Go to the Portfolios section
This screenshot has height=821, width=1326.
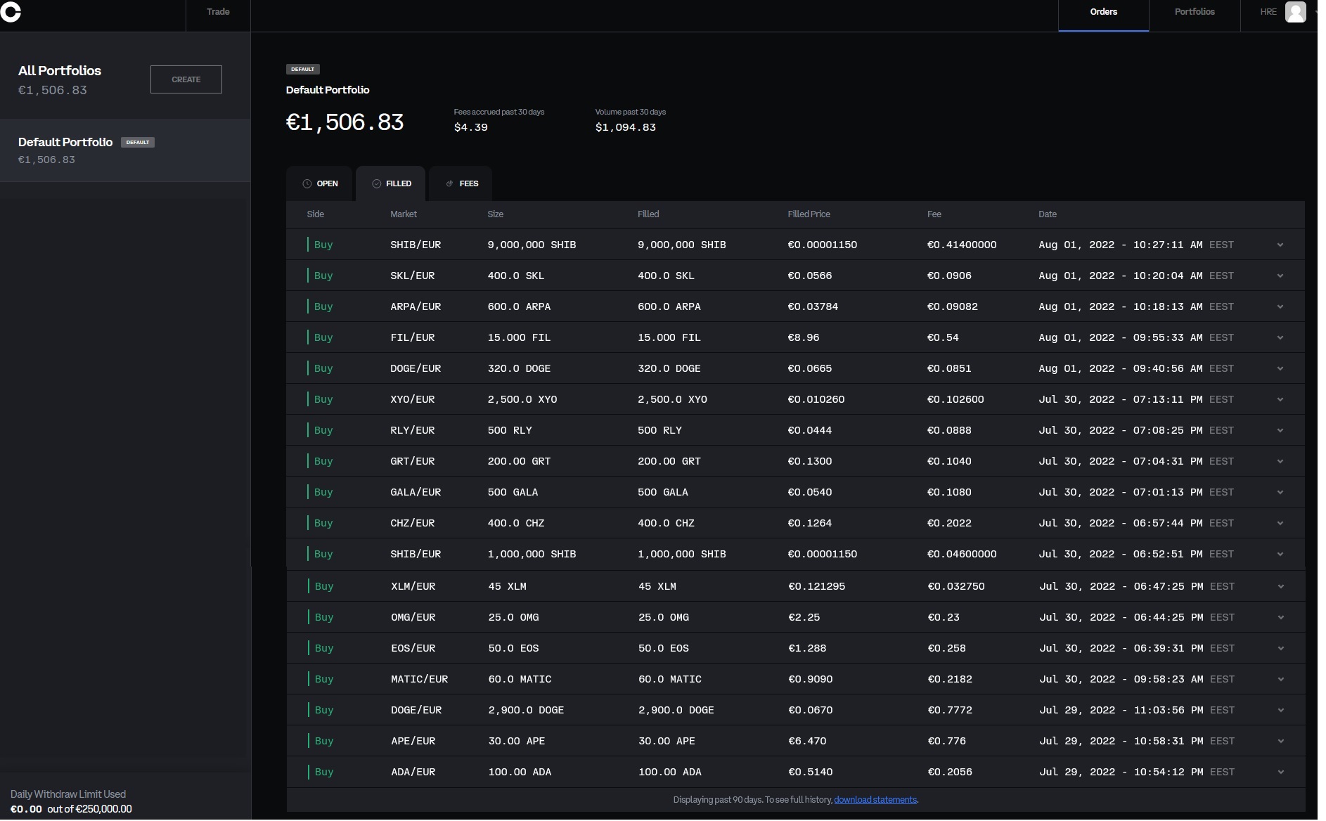(1194, 12)
